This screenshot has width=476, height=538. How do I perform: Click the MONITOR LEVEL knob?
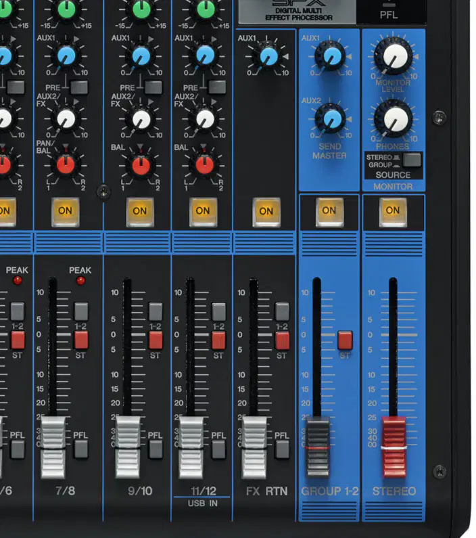click(394, 56)
